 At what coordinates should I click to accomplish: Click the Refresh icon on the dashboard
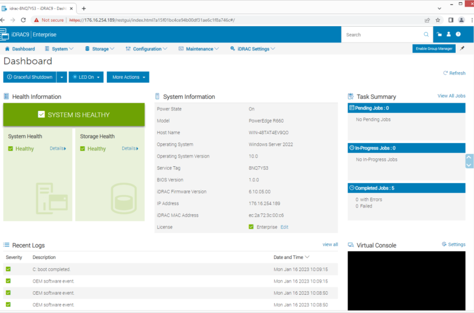(445, 73)
